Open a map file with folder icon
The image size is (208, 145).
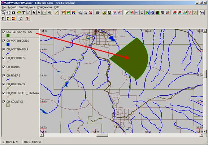click(104, 13)
